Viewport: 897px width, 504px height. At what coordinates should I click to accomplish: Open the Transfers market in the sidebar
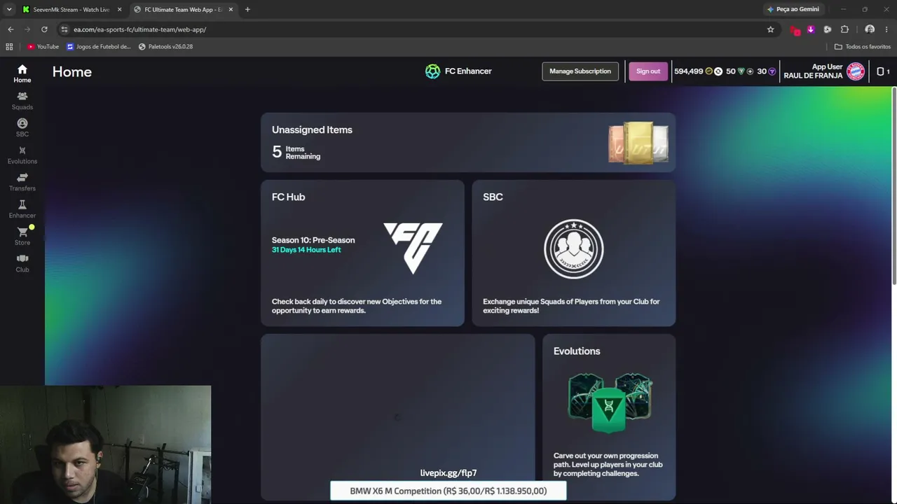(x=22, y=182)
